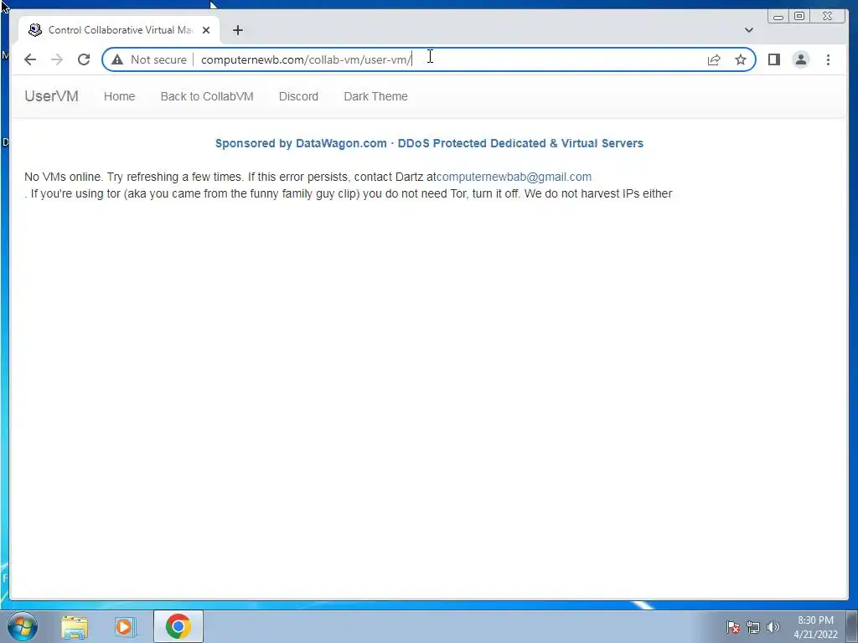
Task: Click the forward navigation arrow
Action: coord(57,59)
